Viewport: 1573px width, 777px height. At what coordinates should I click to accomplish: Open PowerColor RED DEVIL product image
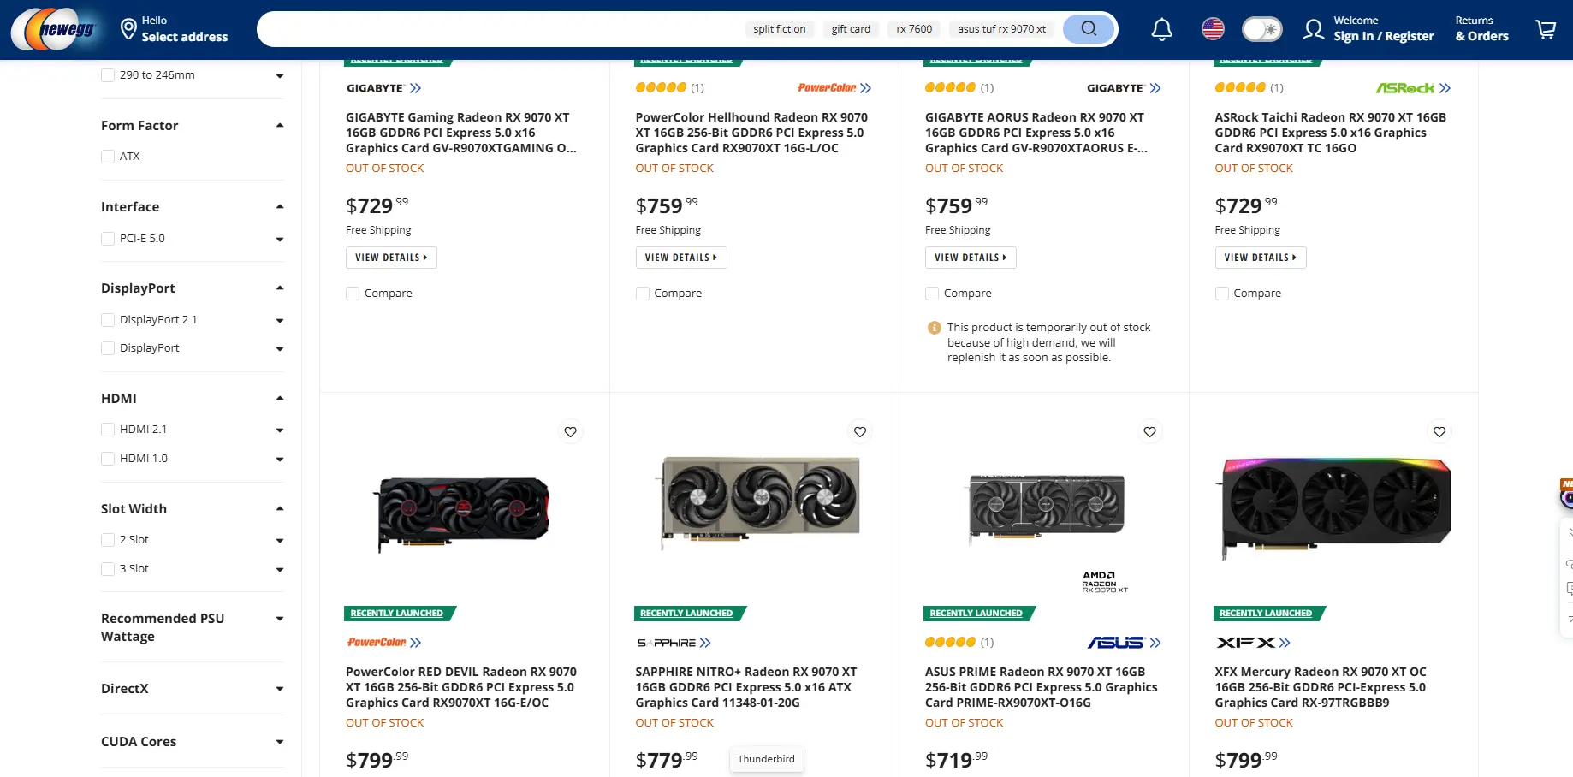click(462, 513)
